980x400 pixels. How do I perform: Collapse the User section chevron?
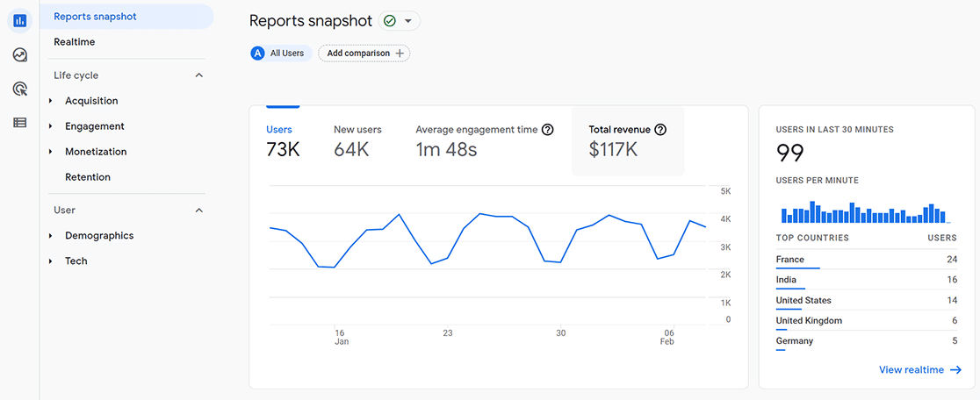click(x=199, y=211)
